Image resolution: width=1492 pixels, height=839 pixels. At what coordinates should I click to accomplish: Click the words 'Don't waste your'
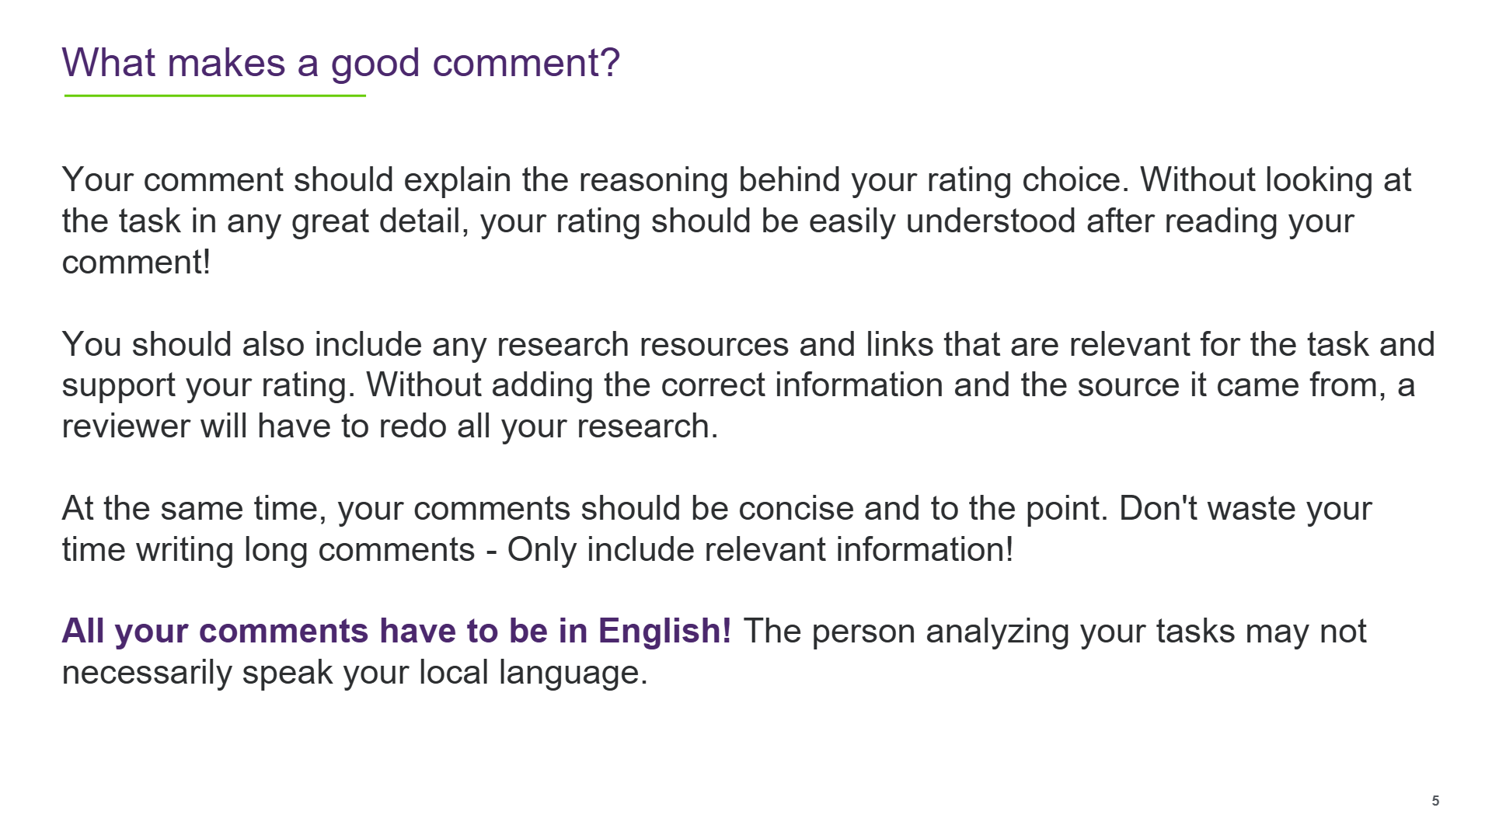pos(1246,509)
